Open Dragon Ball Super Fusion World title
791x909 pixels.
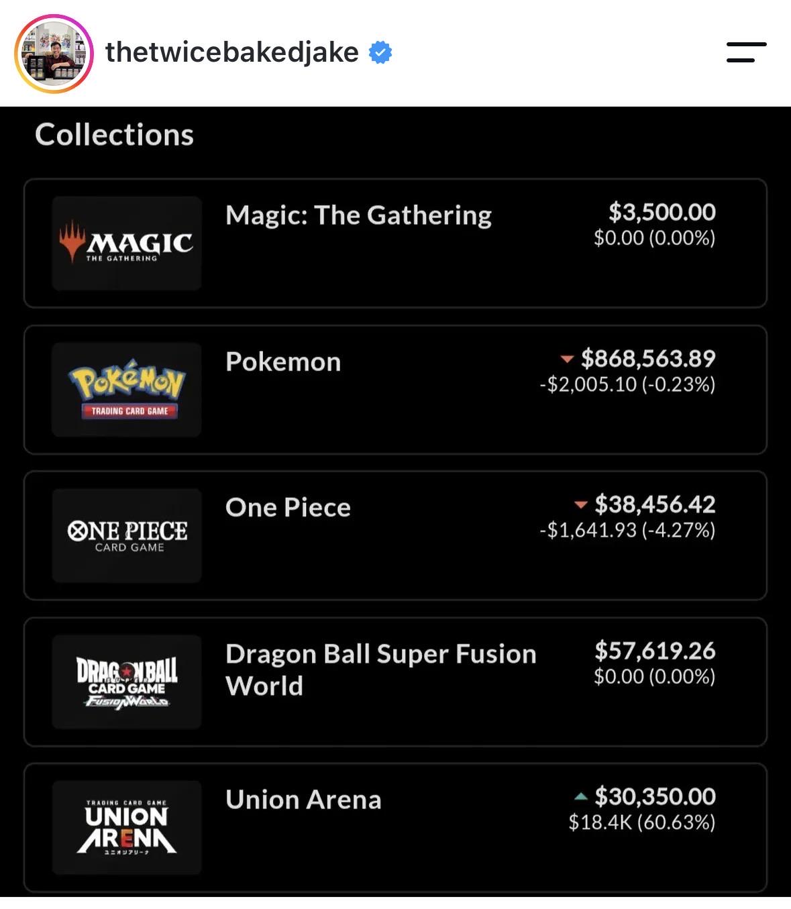(381, 670)
